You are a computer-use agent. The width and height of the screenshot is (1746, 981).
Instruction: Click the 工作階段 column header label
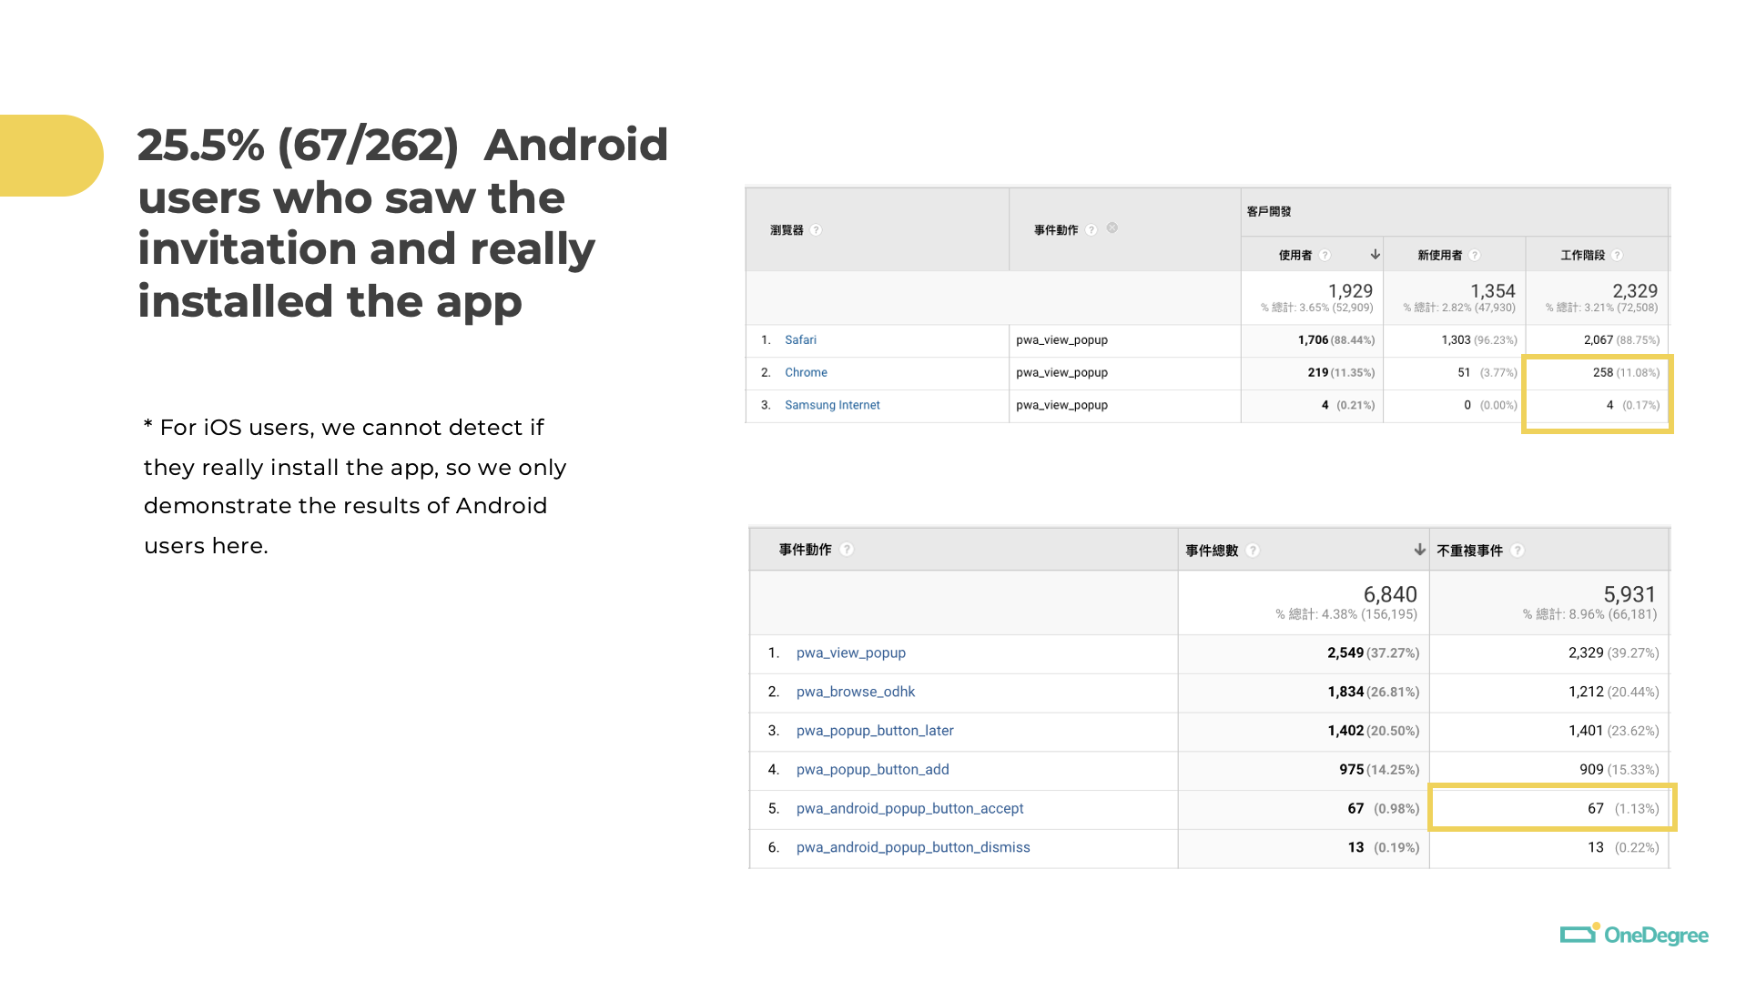point(1582,256)
